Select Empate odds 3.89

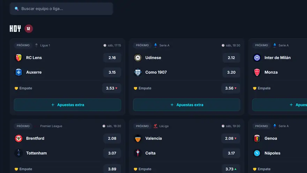click(112, 169)
